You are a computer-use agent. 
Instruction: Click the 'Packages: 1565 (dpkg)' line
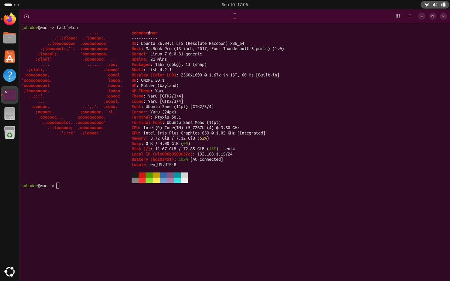tap(169, 64)
